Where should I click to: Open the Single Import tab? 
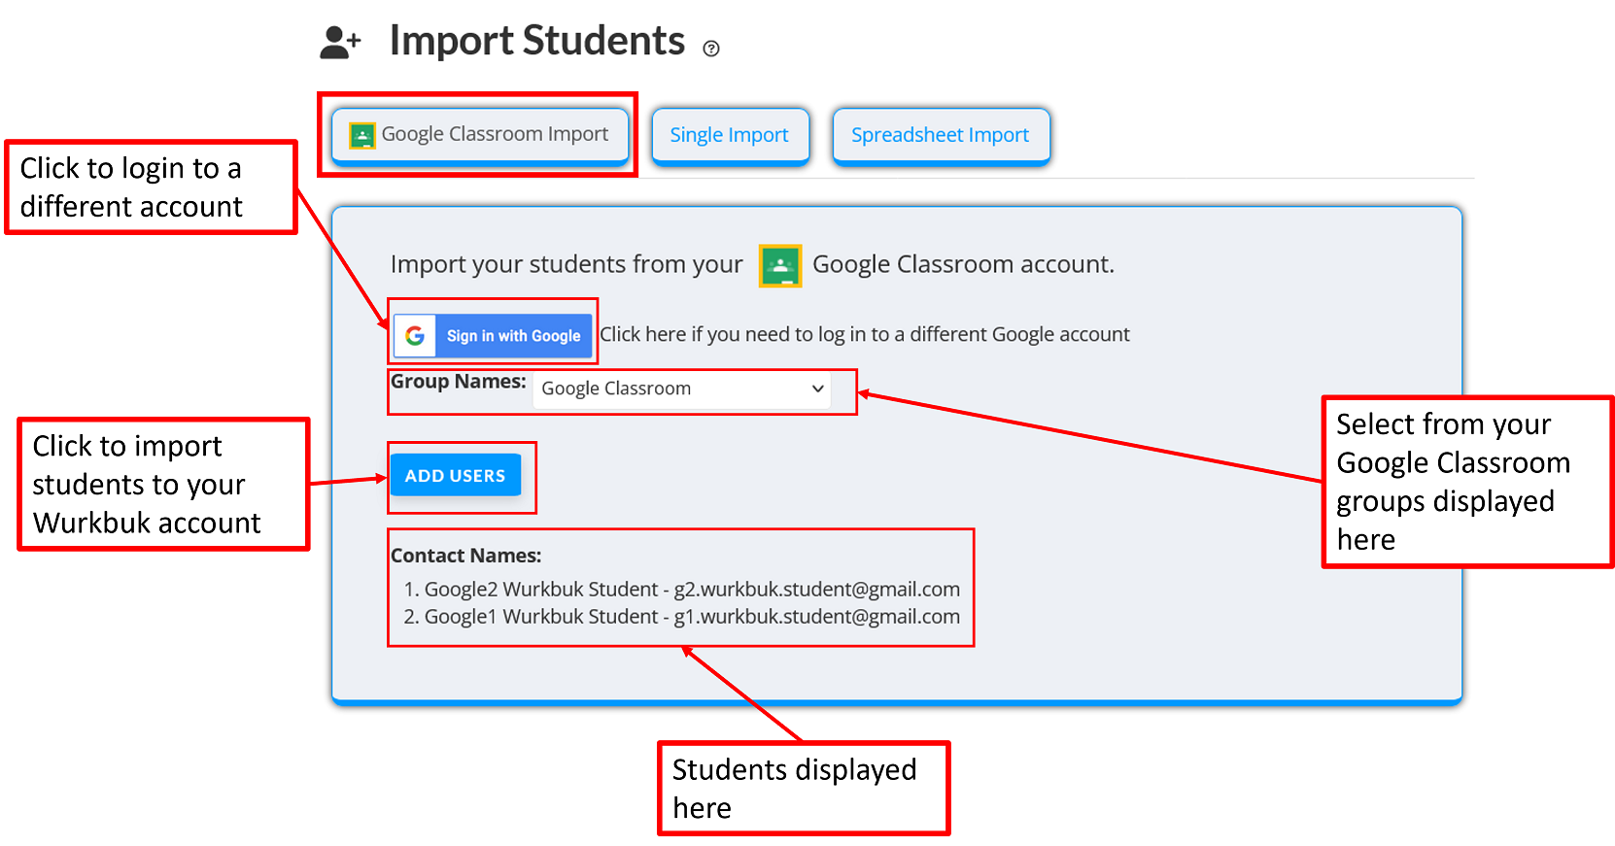coord(730,135)
